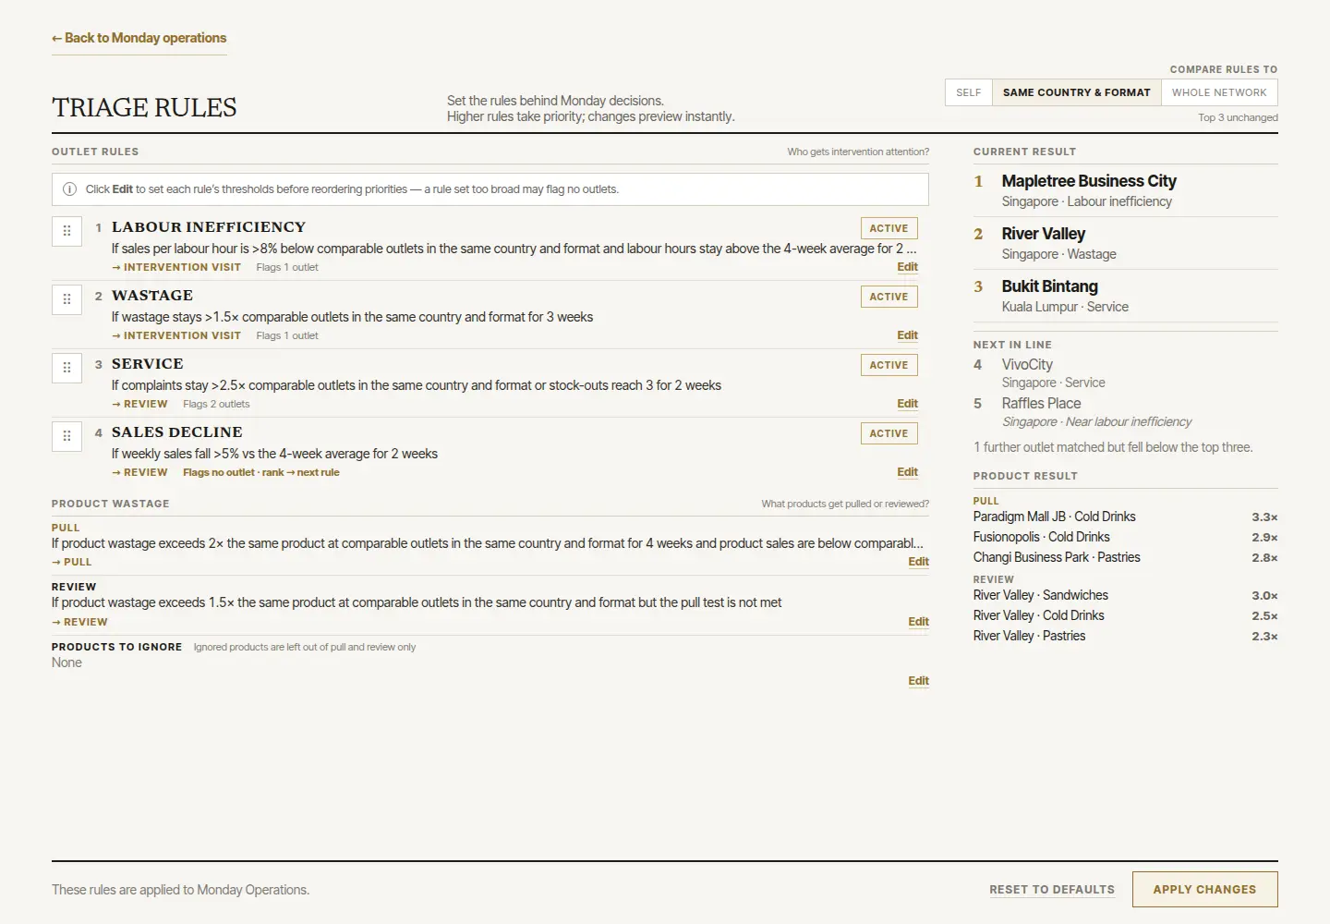Edit the product Pull rule
Viewport: 1330px width, 924px height.
pyautogui.click(x=918, y=562)
